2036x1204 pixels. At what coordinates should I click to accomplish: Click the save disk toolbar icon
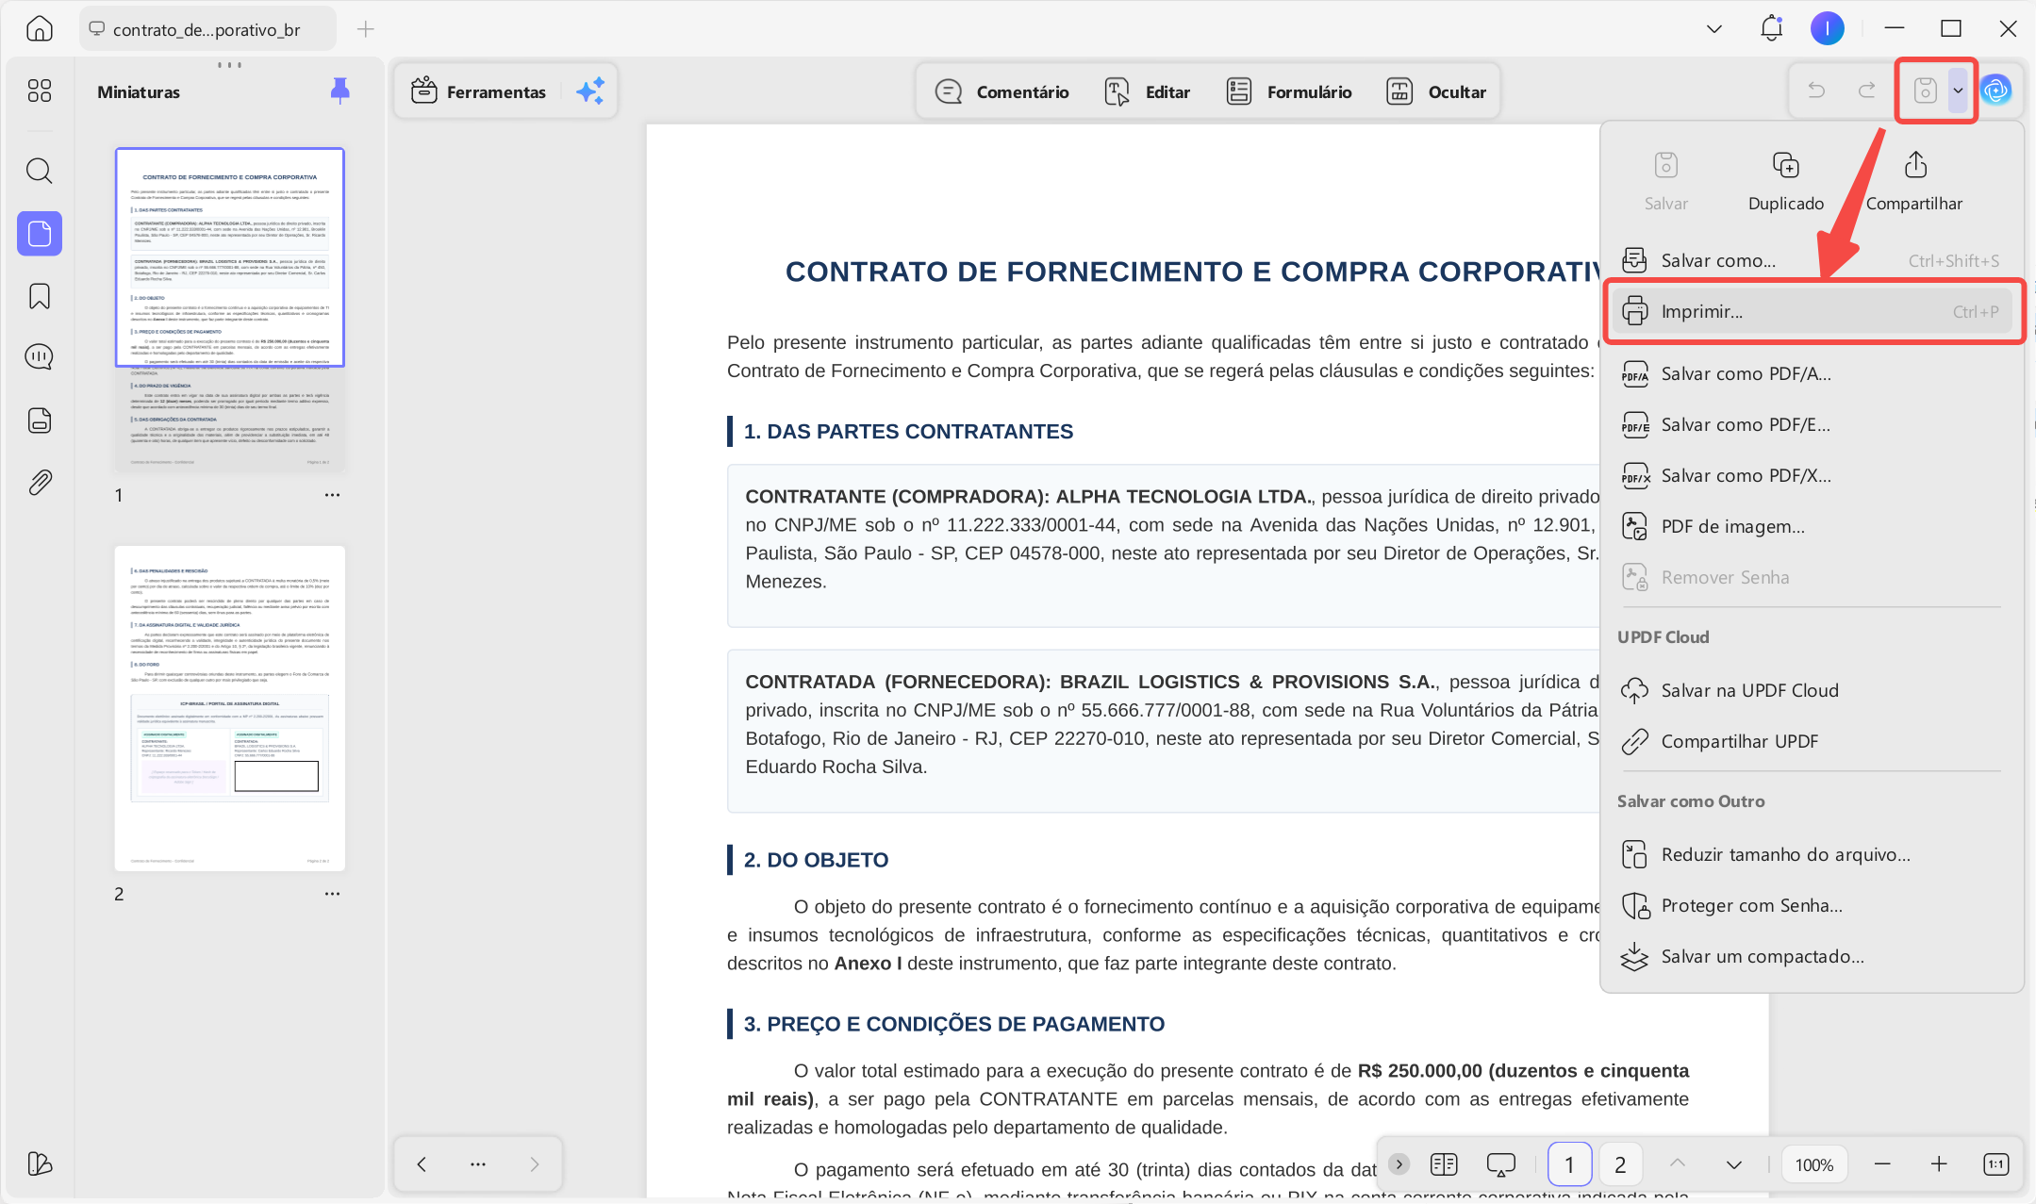[1925, 91]
